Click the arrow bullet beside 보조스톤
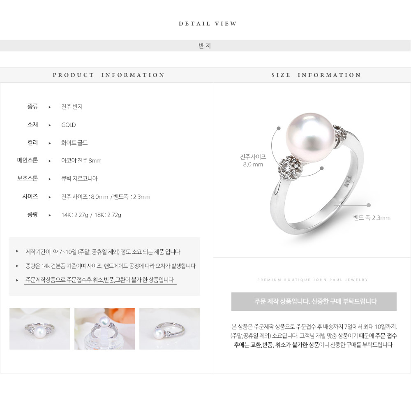This screenshot has height=394, width=411. pyautogui.click(x=50, y=179)
